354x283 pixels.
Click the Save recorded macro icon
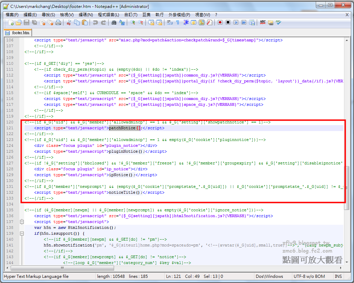pos(252,22)
